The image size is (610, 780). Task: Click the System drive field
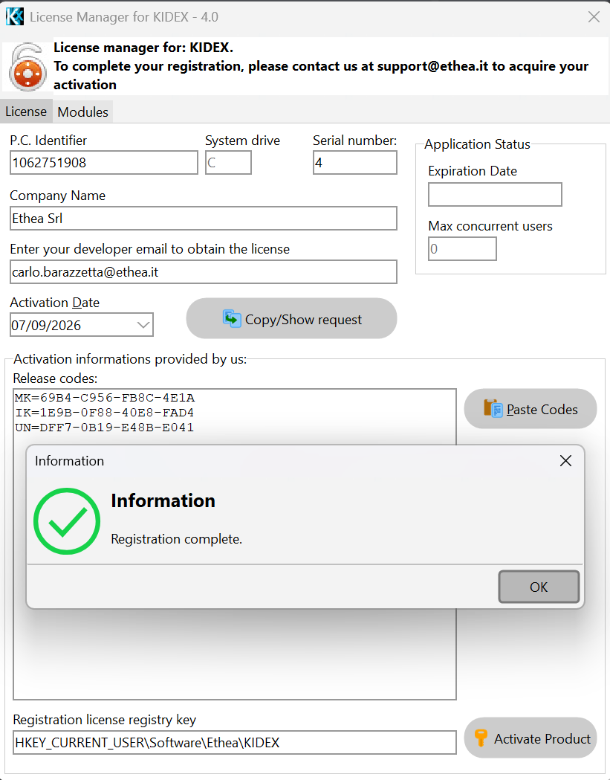[x=228, y=163]
